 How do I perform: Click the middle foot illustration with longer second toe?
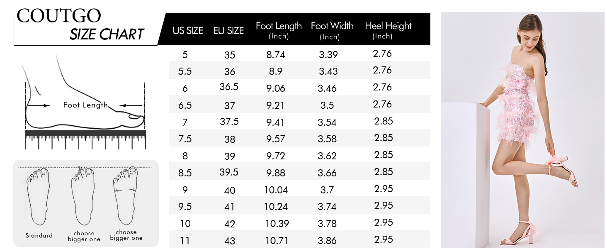(x=83, y=195)
